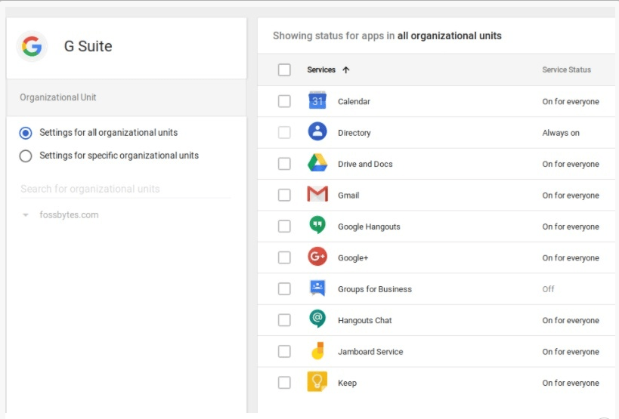
Task: Check the select-all services checkbox
Action: coord(284,69)
